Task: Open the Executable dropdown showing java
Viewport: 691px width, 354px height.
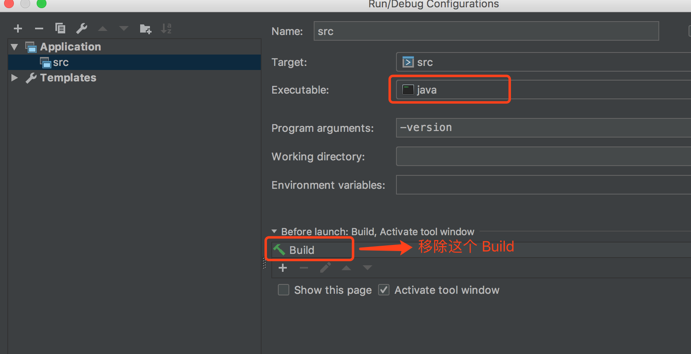Action: (x=544, y=90)
